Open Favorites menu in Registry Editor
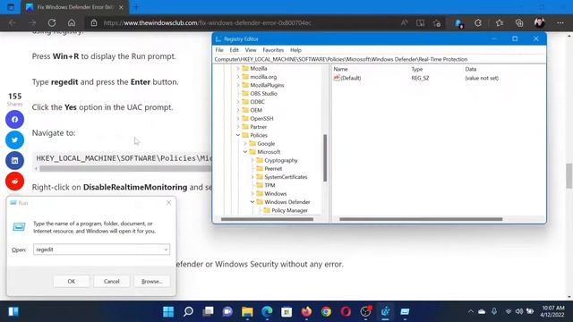573x322 pixels. point(273,50)
